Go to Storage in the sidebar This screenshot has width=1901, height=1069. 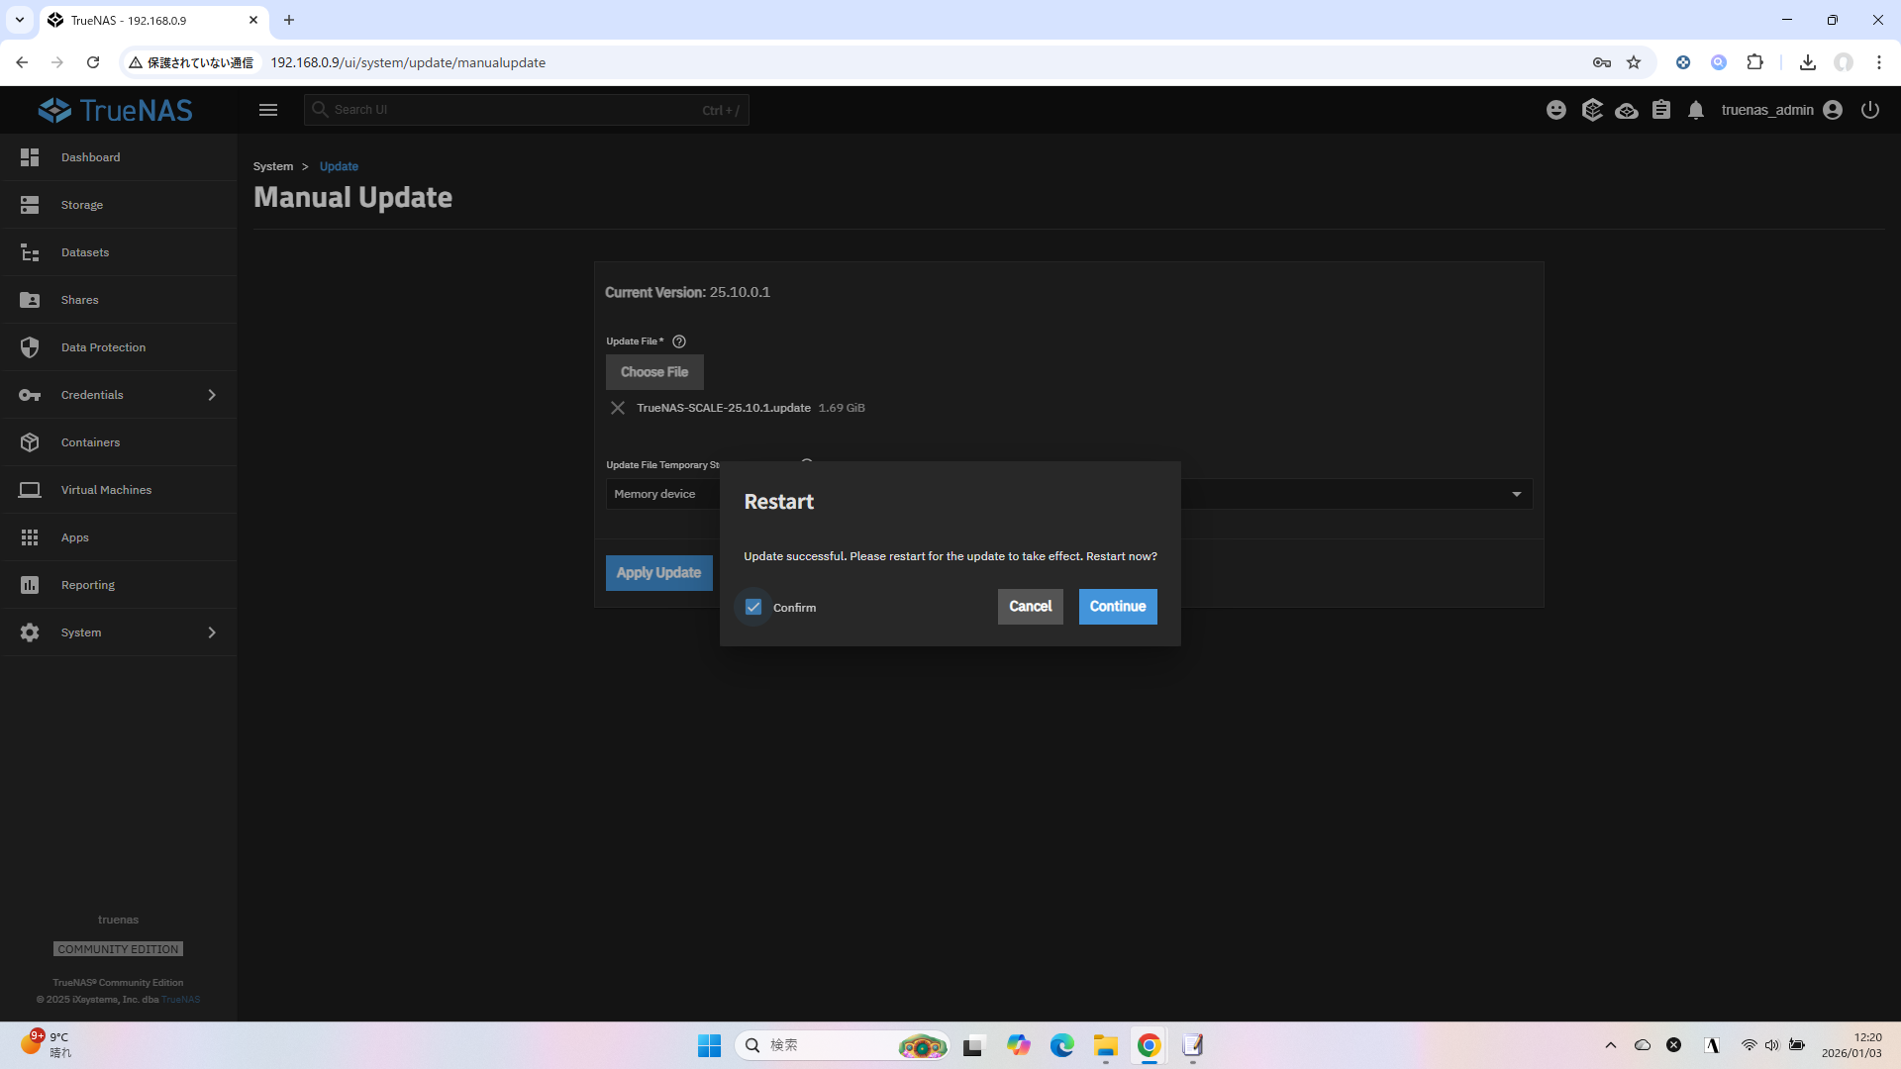pos(82,205)
